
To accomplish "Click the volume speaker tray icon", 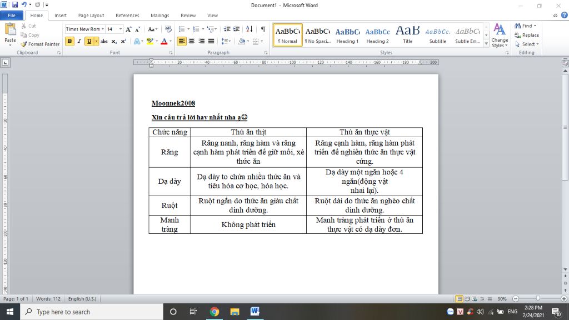I will tap(480, 312).
